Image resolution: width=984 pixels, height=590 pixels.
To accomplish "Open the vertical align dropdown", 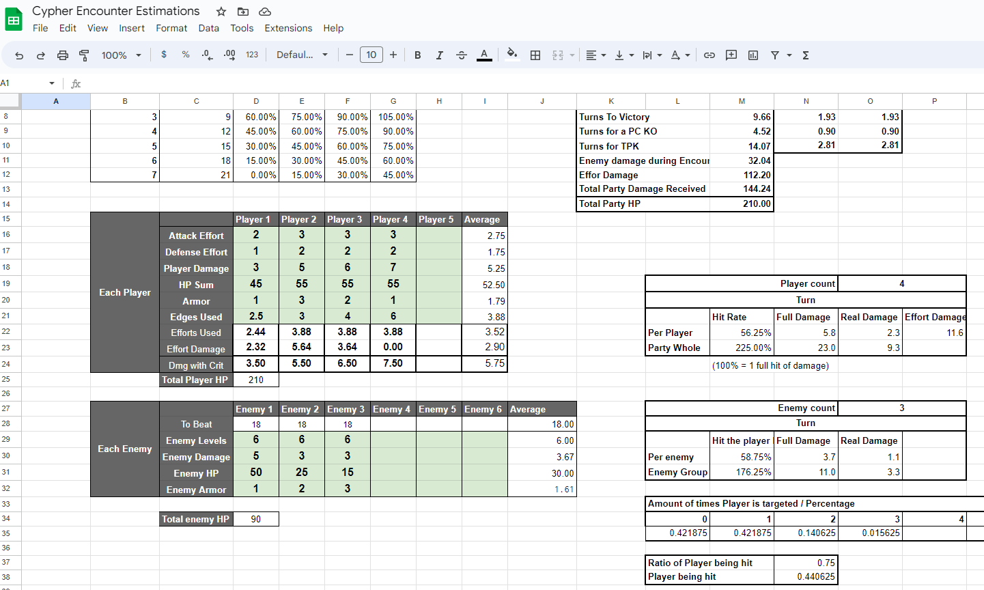I will [x=624, y=55].
